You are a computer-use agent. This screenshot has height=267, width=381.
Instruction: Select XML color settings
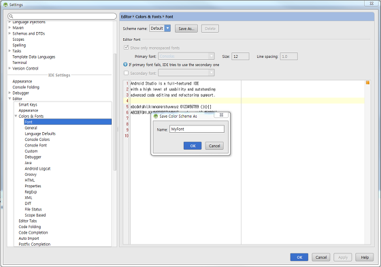click(29, 198)
